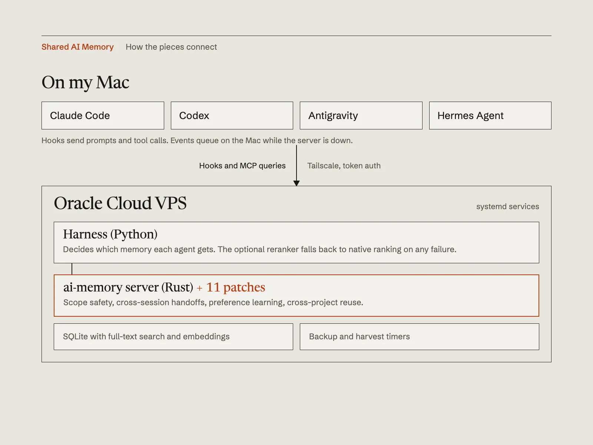Click the reranker fallback description text
This screenshot has height=445, width=593.
coord(259,249)
